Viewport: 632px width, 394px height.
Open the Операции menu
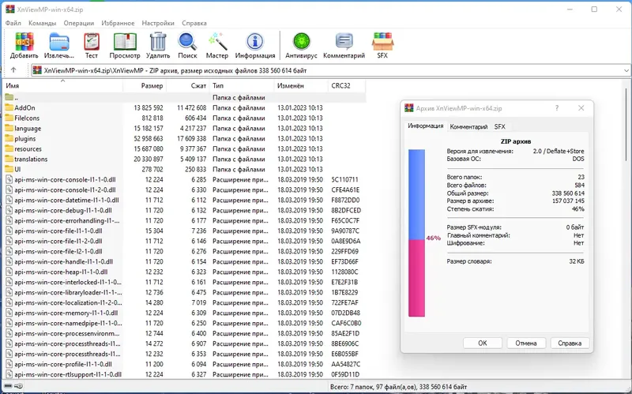78,23
